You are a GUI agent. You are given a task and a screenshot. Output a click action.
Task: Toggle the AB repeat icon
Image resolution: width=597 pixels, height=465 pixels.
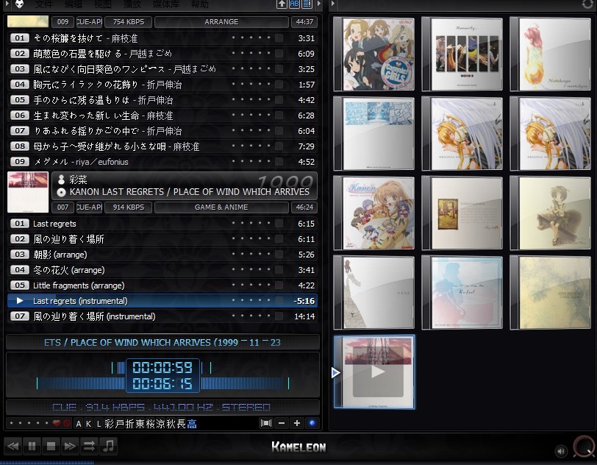pos(294,4)
